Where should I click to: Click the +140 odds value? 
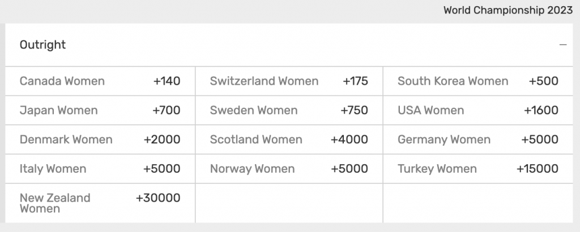tap(167, 81)
